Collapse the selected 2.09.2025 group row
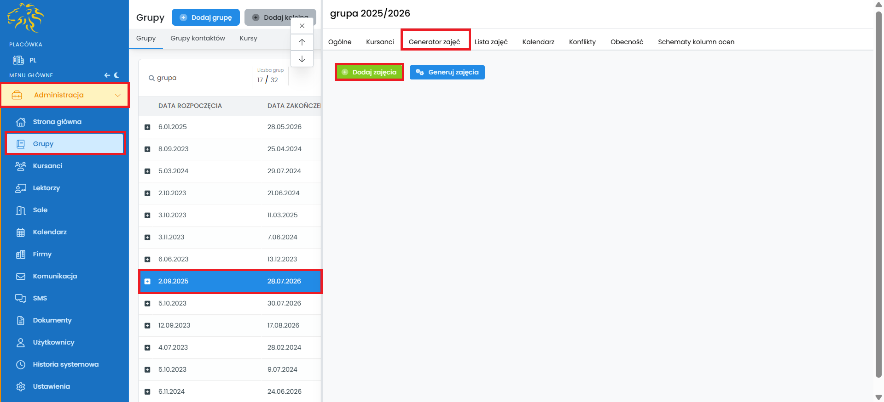The image size is (884, 402). [147, 281]
